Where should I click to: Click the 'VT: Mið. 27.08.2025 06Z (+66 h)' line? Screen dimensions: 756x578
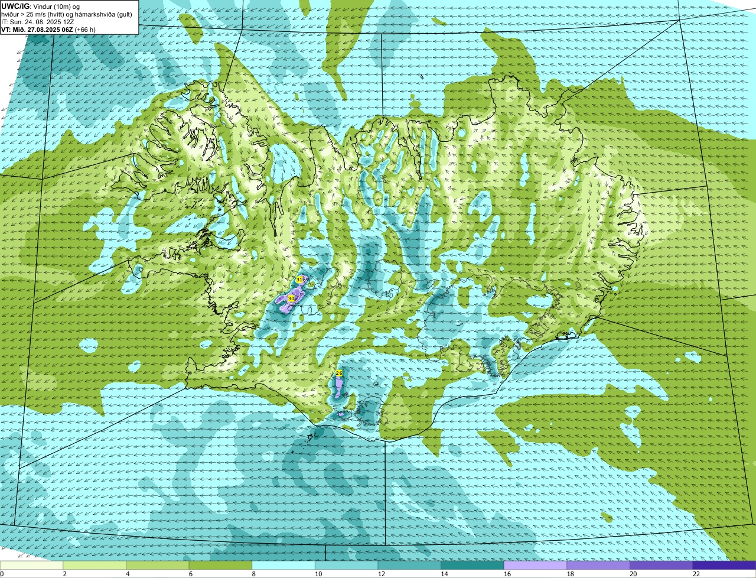point(48,29)
